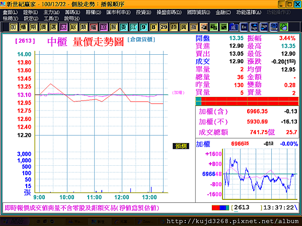Viewport: 302px width, 226px height.
Task: Click the stock code 2613 input field
Action: pos(247,207)
